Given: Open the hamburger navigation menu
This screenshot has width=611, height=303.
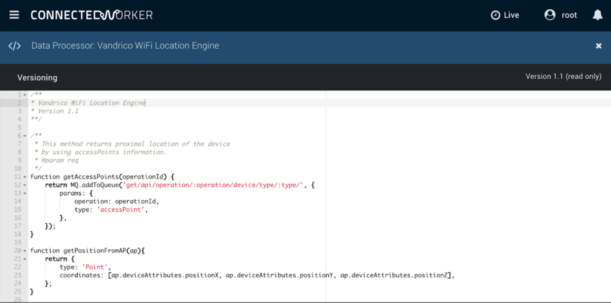Looking at the screenshot, I should (15, 15).
